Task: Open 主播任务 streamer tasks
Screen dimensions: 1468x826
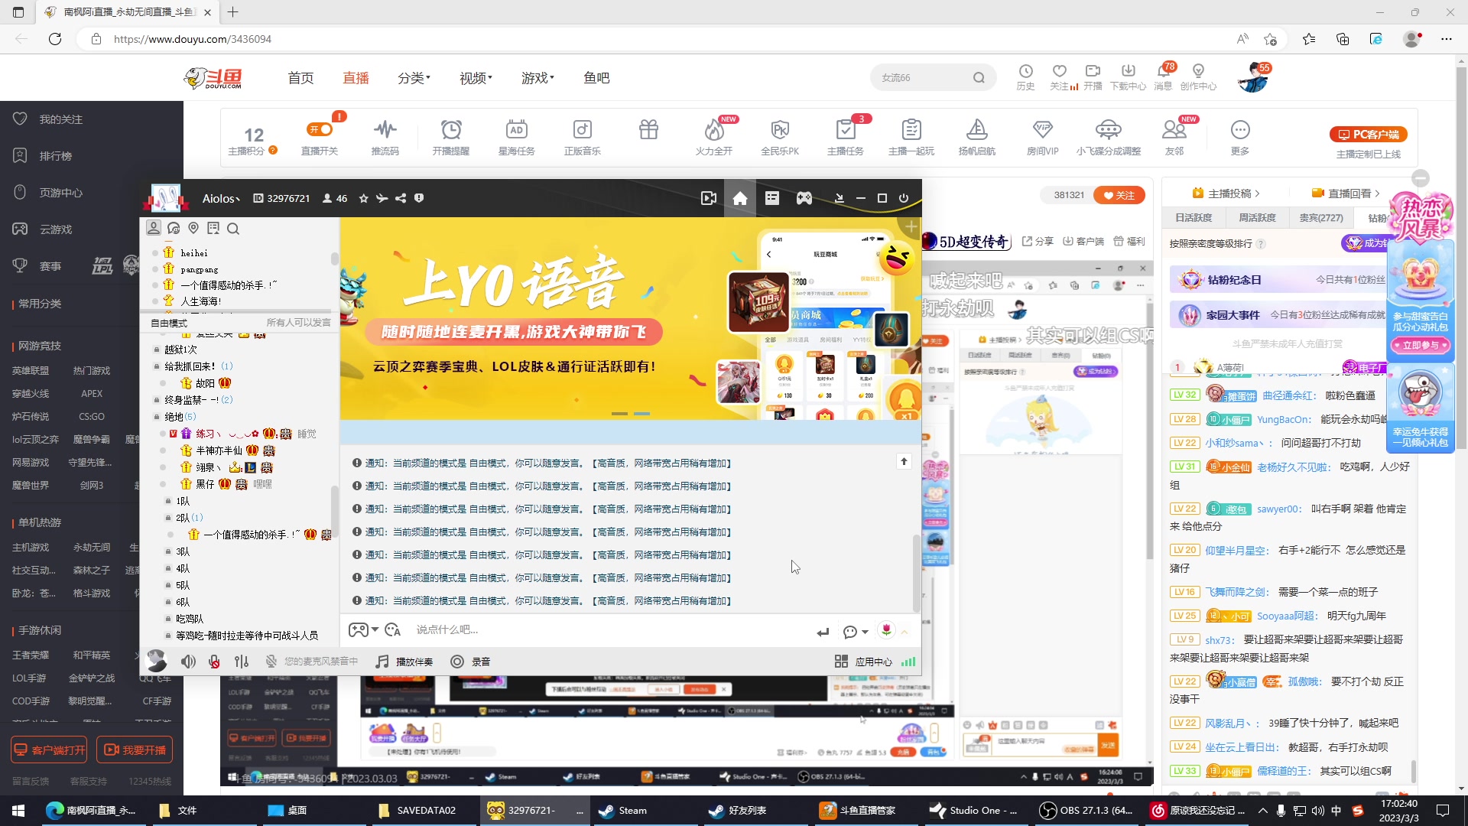Action: coord(846,138)
